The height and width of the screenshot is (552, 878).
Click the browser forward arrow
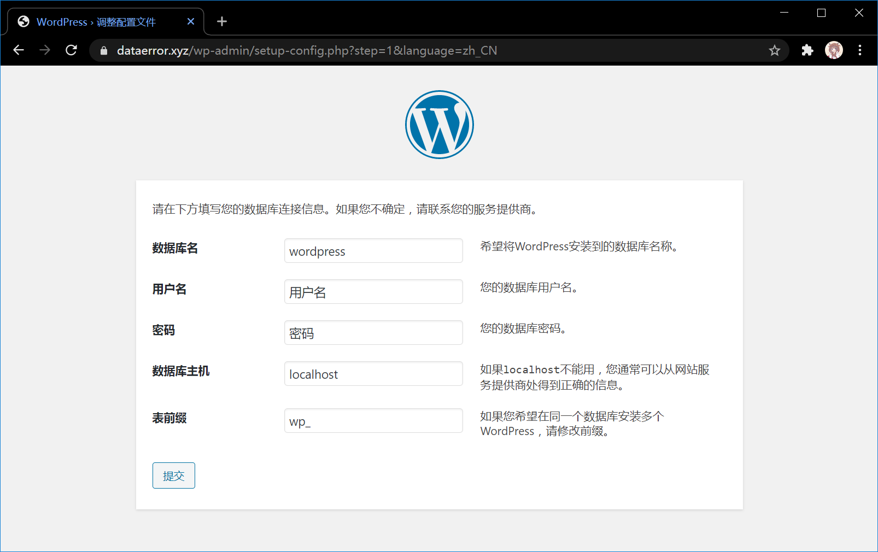pos(45,50)
